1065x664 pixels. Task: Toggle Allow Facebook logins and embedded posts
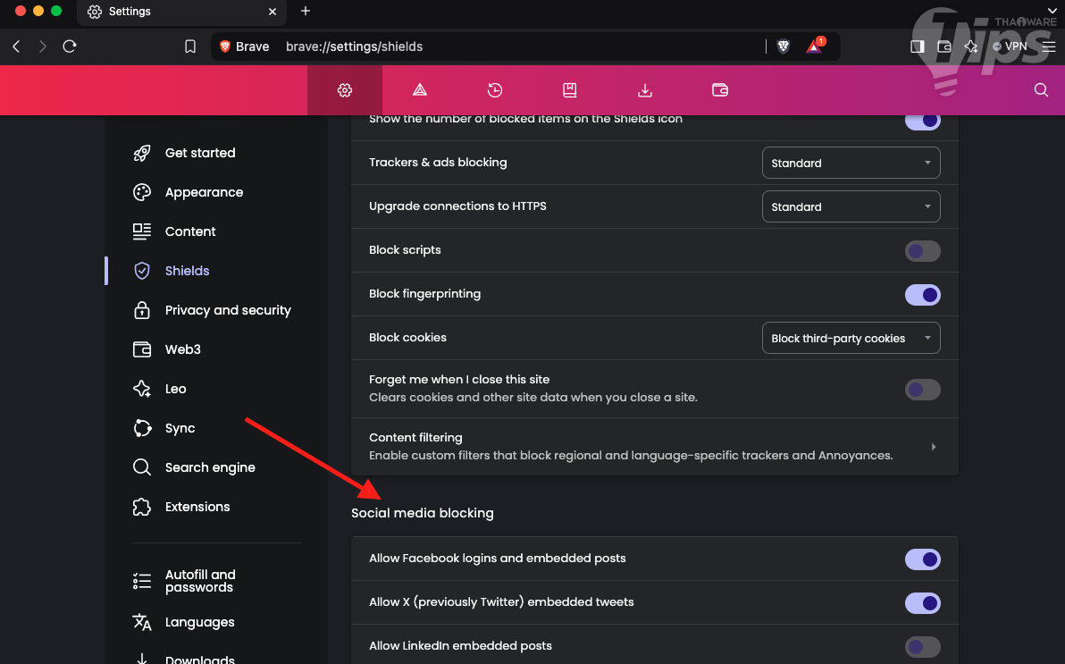pyautogui.click(x=922, y=559)
